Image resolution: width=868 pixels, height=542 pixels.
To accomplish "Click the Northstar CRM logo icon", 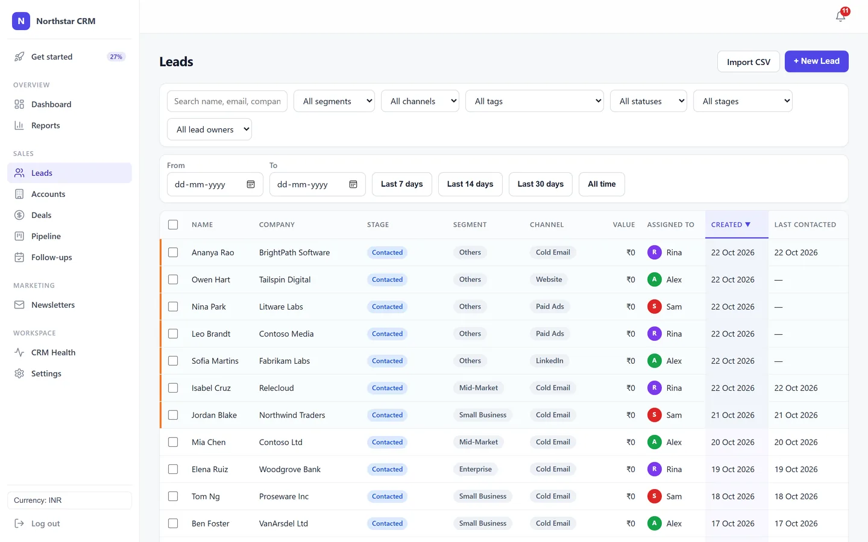I will [x=21, y=21].
